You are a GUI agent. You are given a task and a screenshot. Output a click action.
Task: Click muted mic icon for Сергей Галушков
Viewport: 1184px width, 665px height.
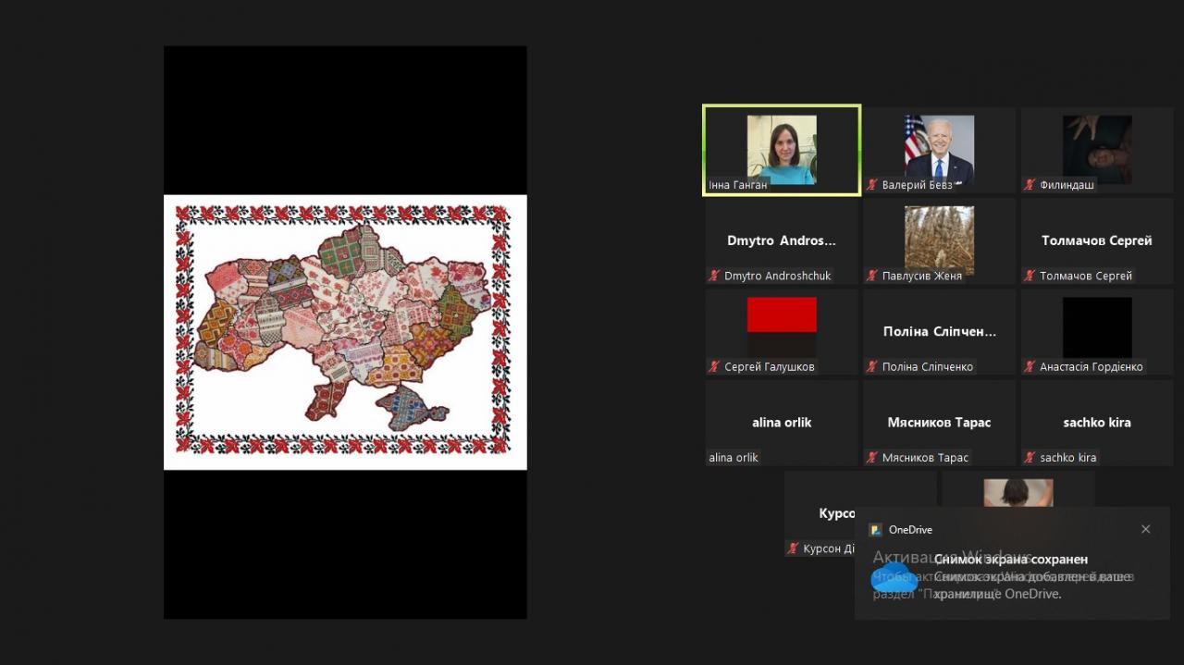[x=714, y=366]
